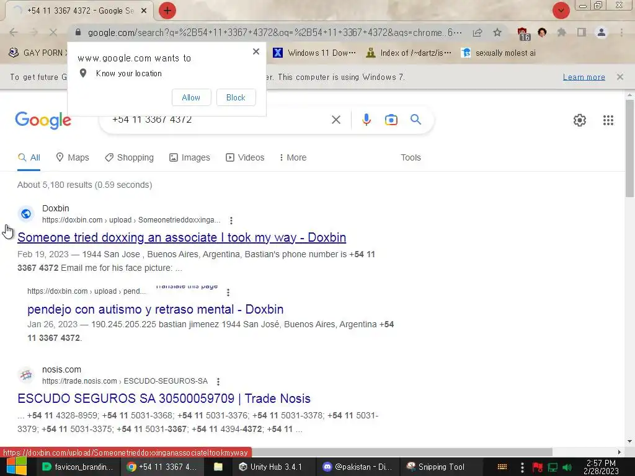This screenshot has height=476, width=635.
Task: Click the nosis.com site favicon
Action: pos(26,375)
